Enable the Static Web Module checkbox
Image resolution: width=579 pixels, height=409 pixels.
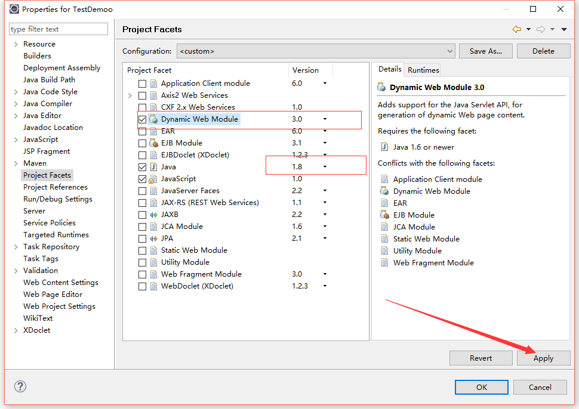(142, 251)
